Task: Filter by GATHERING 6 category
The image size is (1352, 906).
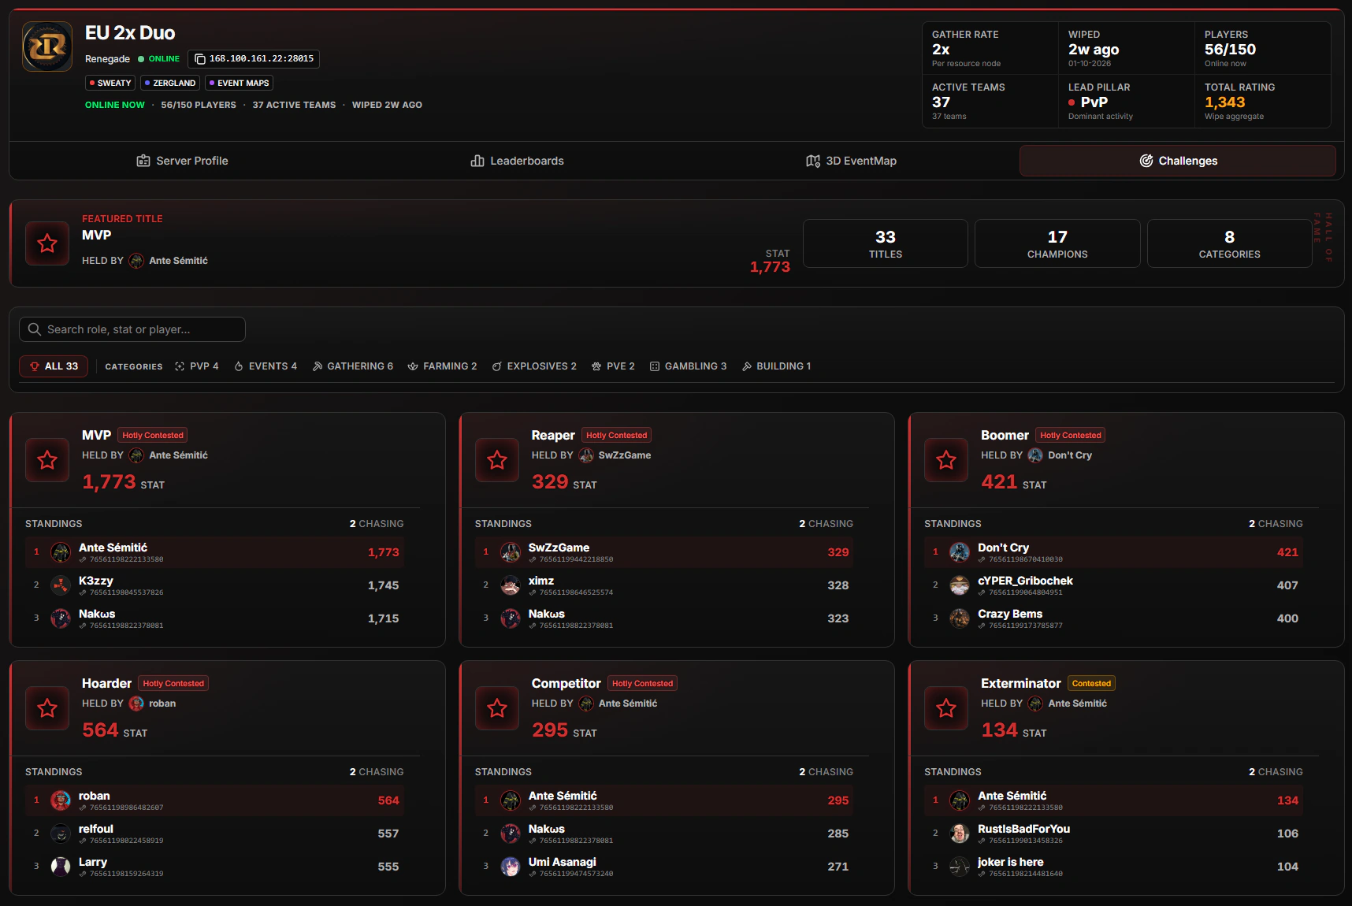Action: coord(352,366)
